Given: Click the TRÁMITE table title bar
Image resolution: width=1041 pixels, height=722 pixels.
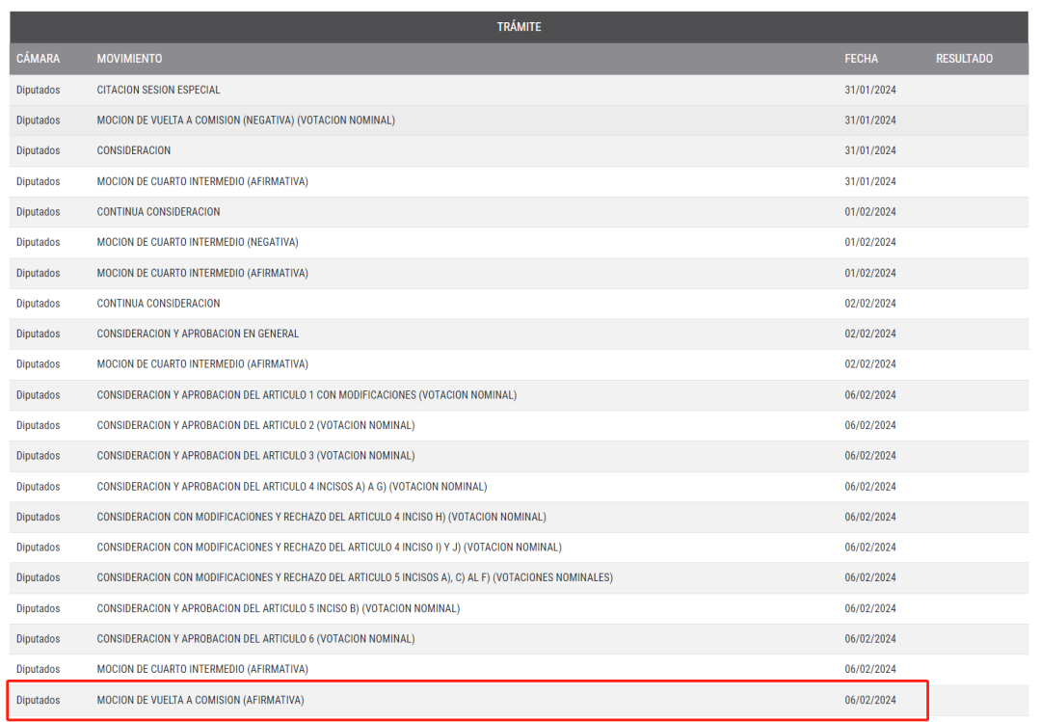Looking at the screenshot, I should [x=519, y=27].
